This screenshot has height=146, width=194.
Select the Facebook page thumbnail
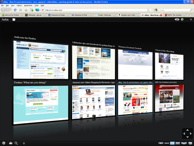135,65
